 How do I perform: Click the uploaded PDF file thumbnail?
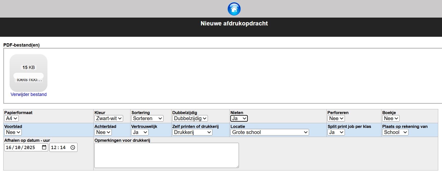point(29,73)
